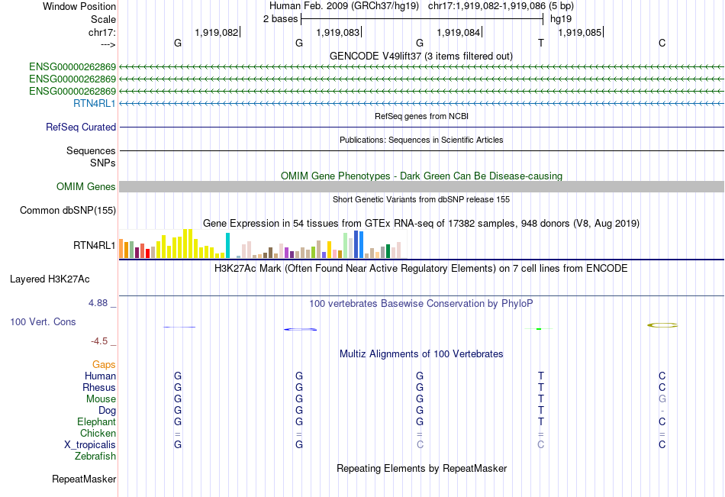Click the gray OMIM Genes bar

[421, 186]
